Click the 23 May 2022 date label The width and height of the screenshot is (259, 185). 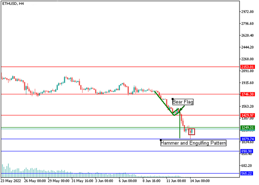click(x=11, y=181)
